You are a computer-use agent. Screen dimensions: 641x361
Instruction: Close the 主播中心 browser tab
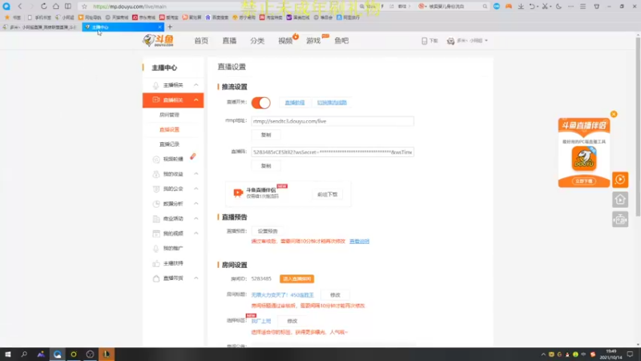159,27
